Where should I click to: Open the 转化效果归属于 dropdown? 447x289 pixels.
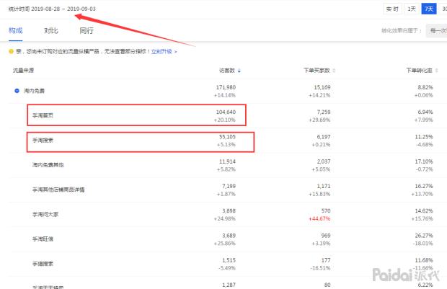point(435,31)
